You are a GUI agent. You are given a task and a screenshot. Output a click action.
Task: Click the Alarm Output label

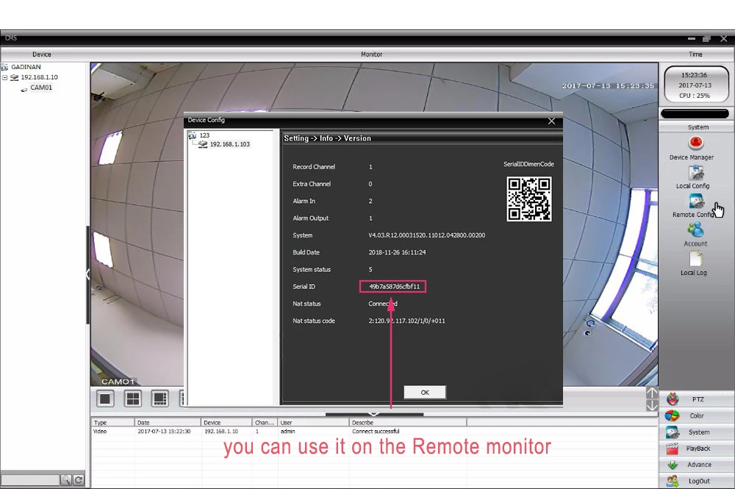click(310, 218)
